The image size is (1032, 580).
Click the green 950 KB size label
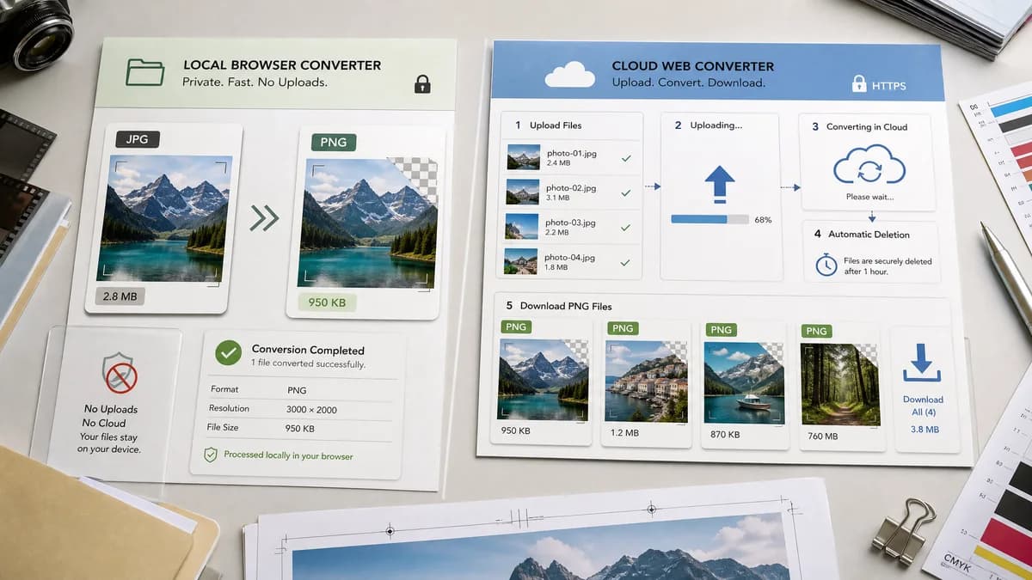(327, 302)
